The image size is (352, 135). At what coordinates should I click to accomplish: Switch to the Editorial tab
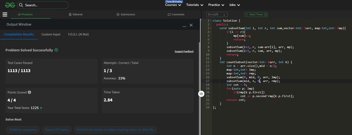click(x=76, y=14)
